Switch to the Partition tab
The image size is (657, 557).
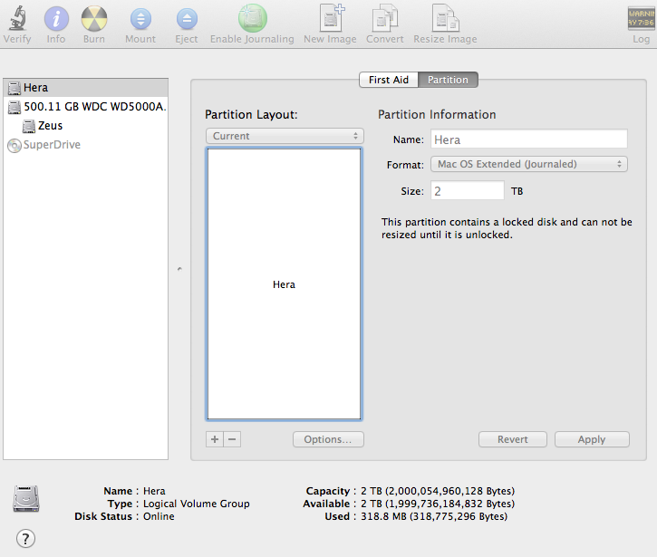(x=448, y=80)
